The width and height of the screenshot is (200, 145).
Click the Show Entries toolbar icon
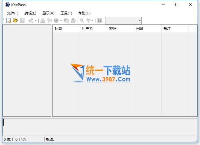pyautogui.click(x=89, y=20)
